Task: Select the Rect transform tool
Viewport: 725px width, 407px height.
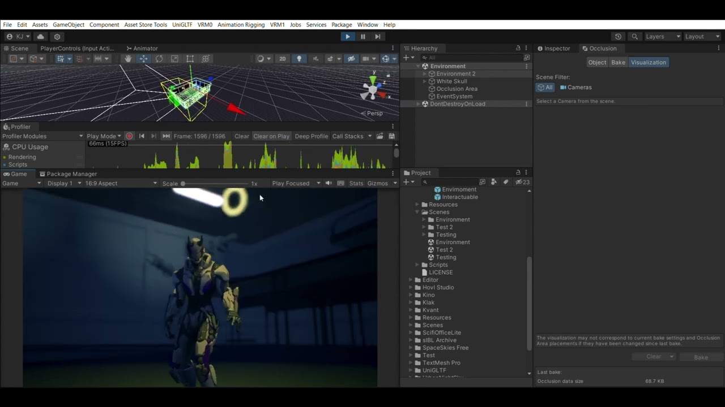Action: click(190, 59)
